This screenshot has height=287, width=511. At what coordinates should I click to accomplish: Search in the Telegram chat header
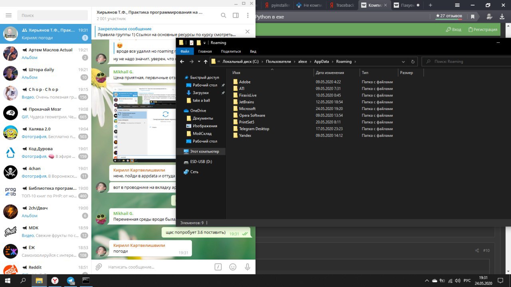coord(224,15)
